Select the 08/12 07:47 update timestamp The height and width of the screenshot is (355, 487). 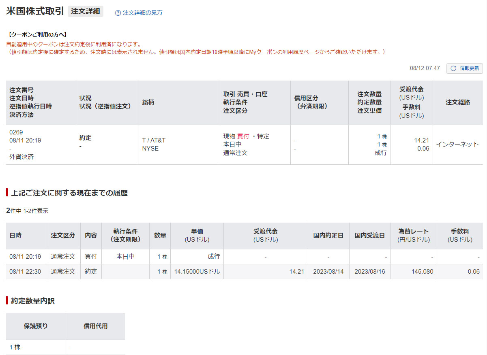(425, 68)
